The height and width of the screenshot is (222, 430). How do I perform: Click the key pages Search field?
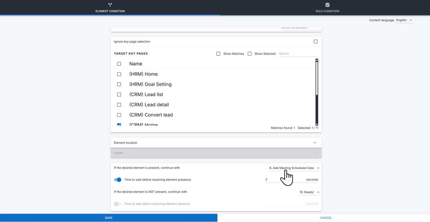click(x=298, y=54)
